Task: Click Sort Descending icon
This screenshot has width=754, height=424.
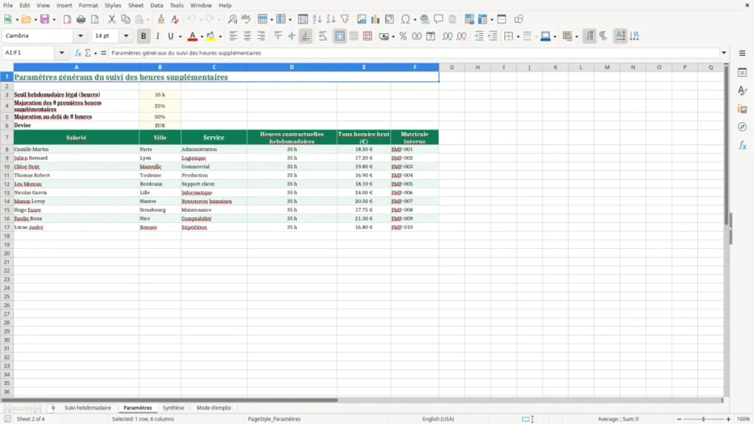Action: pos(331,19)
